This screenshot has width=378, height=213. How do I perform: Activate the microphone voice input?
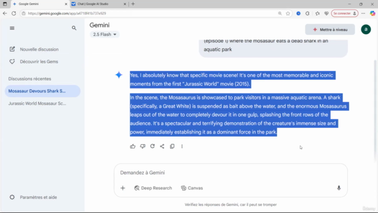pyautogui.click(x=338, y=188)
